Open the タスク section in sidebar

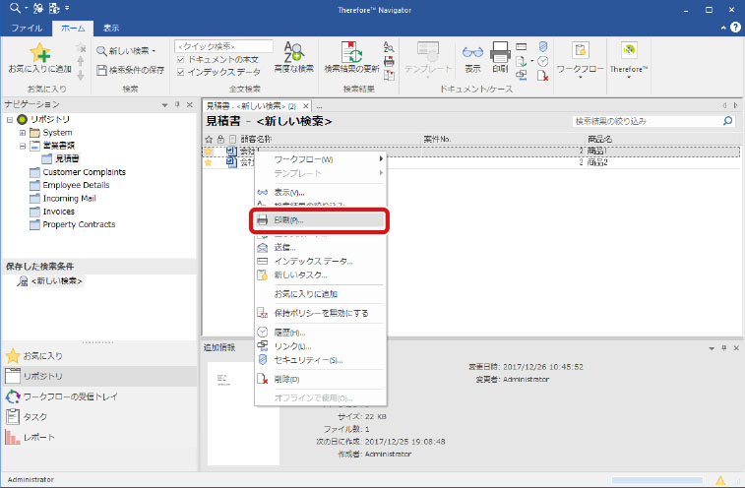34,417
